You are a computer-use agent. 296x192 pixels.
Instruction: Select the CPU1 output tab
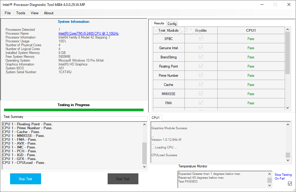click(156, 118)
